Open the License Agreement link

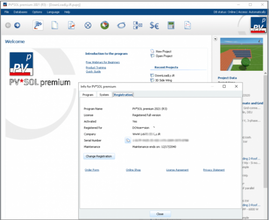coord(177,170)
